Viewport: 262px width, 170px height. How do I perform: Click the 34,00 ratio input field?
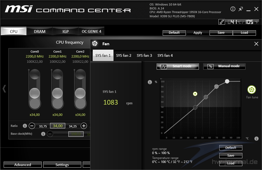click(x=58, y=126)
